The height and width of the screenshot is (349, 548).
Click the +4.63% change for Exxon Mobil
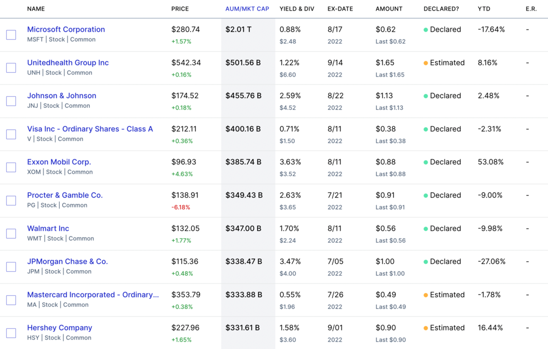pos(182,174)
